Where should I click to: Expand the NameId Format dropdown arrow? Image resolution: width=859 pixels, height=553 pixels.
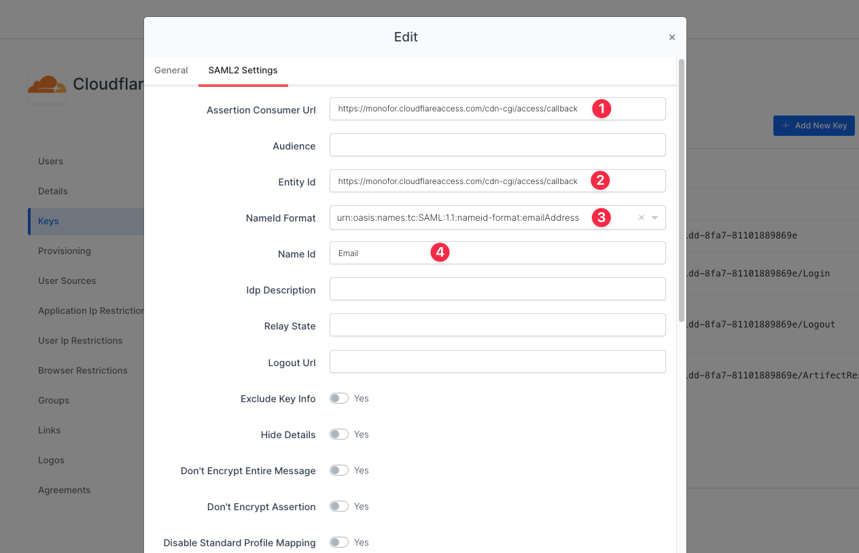click(x=655, y=218)
